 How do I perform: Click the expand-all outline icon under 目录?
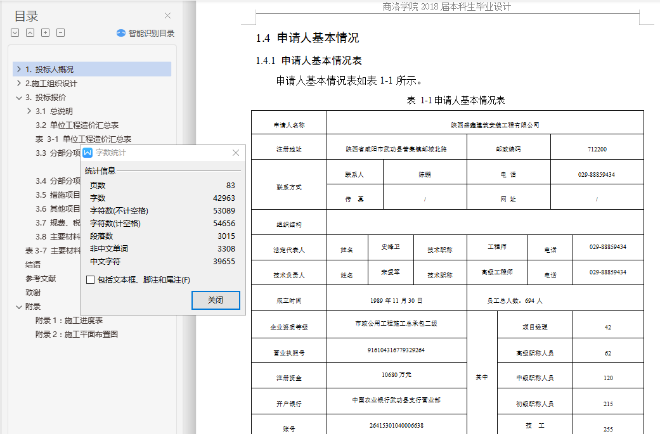tap(15, 33)
